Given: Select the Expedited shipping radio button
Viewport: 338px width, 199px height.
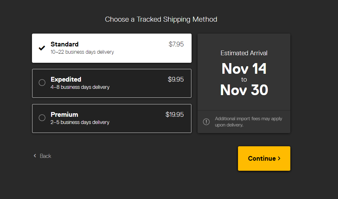Looking at the screenshot, I should tap(42, 83).
